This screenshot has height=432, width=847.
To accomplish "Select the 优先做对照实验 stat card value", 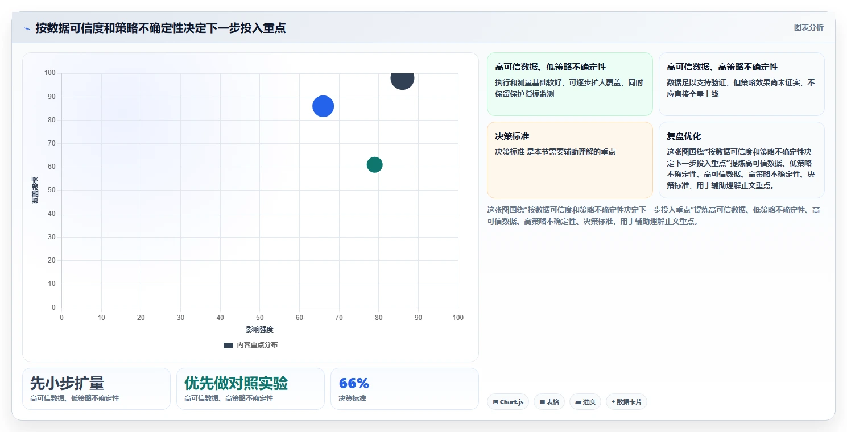I will (x=236, y=383).
